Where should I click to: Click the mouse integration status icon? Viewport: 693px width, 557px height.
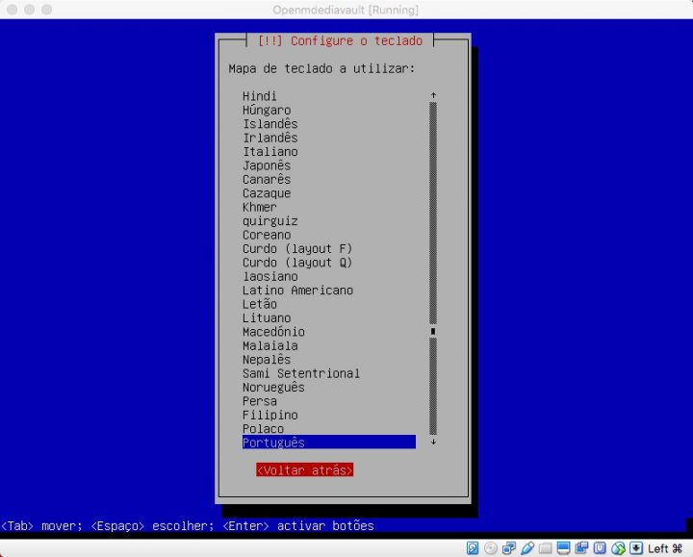618,548
